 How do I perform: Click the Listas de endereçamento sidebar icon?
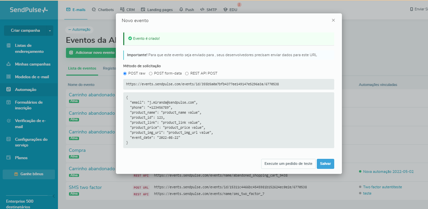tap(9, 45)
